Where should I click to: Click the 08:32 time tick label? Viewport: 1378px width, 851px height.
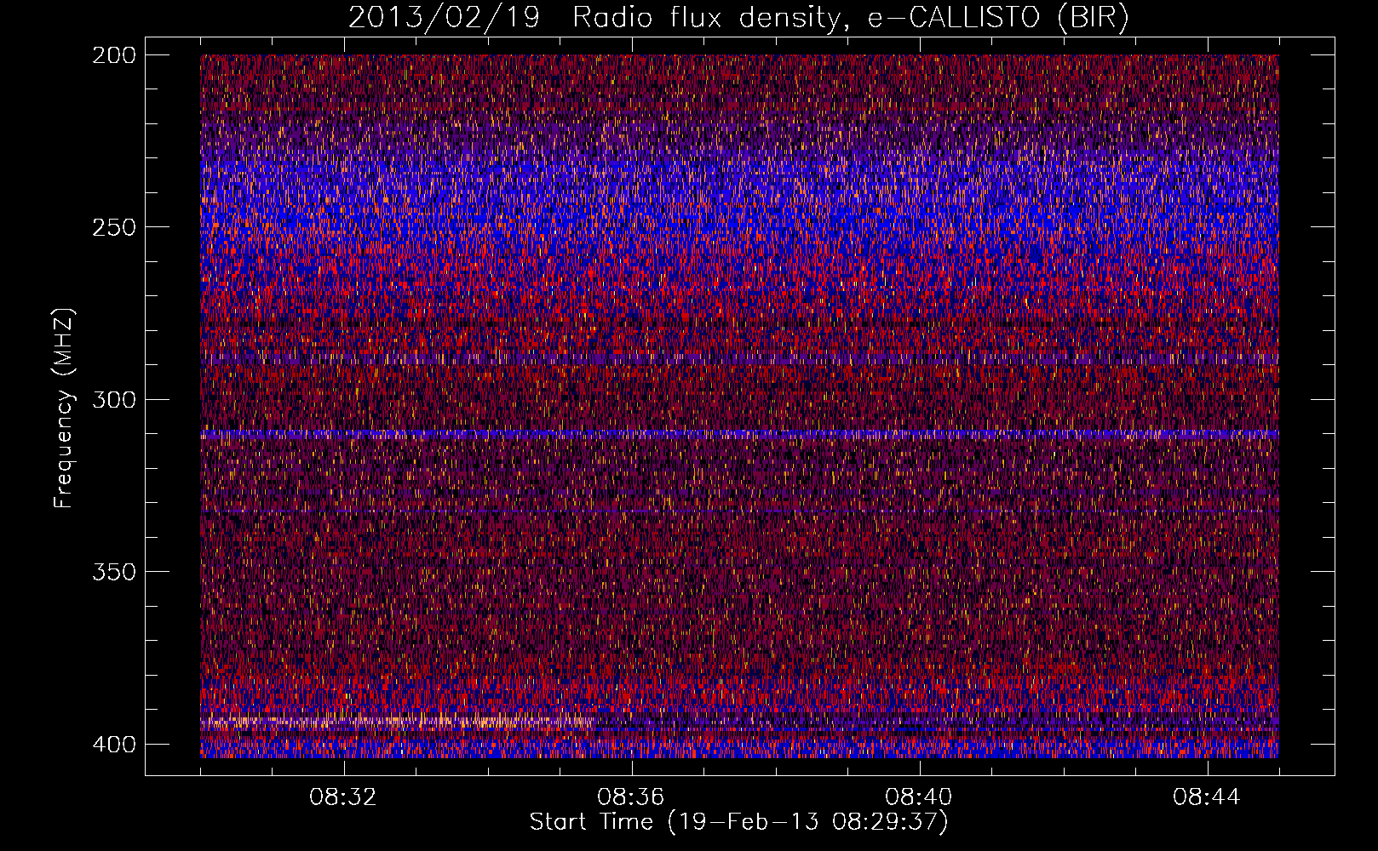(x=343, y=797)
